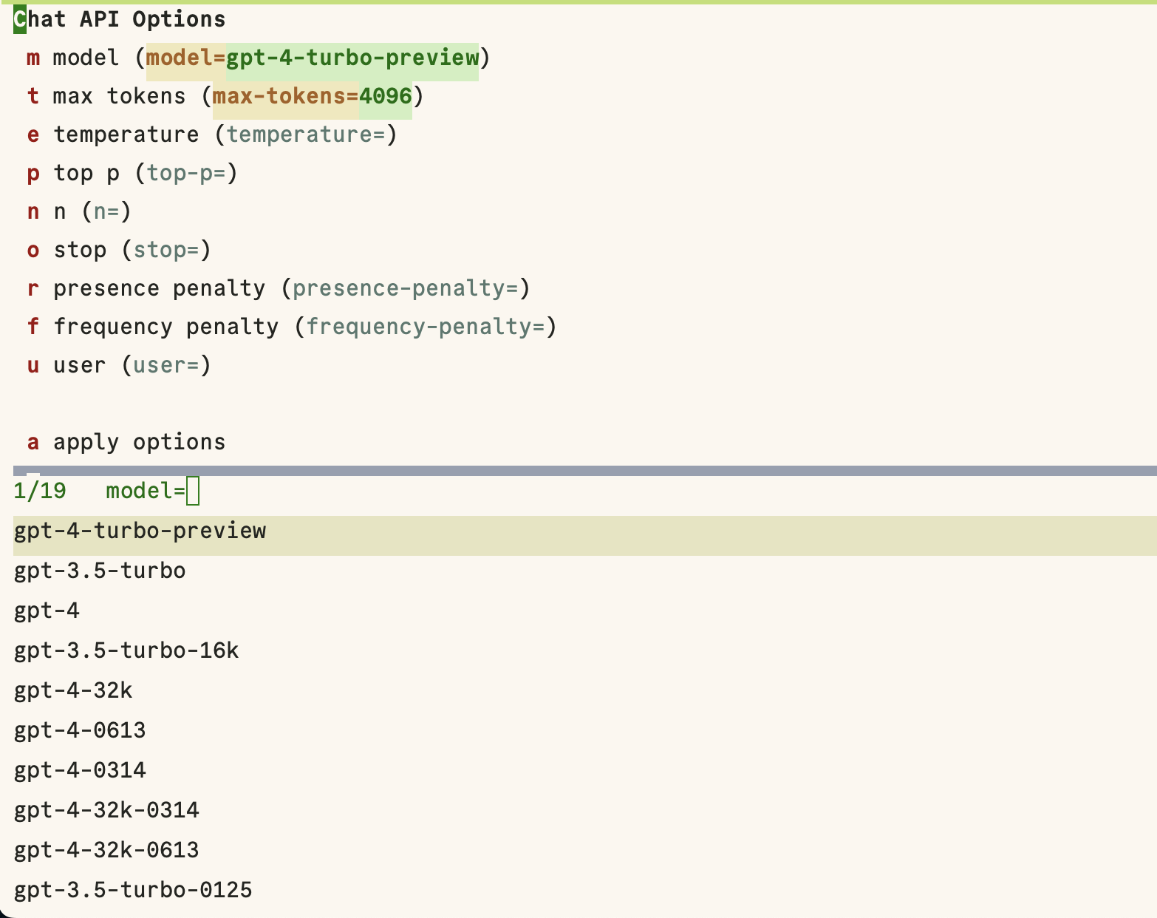Click the 1/19 candidate counter

[40, 491]
